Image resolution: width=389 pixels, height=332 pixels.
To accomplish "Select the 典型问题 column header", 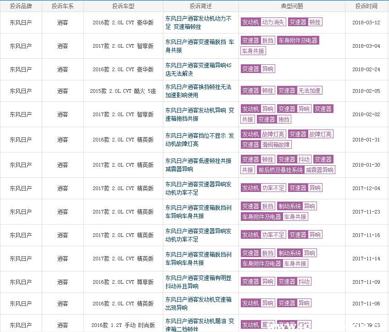I will 292,6.
